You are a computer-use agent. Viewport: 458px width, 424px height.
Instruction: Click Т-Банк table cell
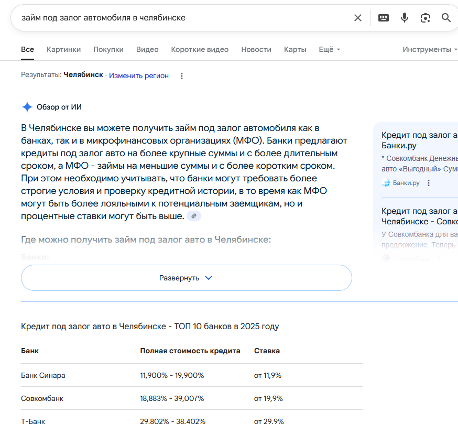tap(33, 421)
